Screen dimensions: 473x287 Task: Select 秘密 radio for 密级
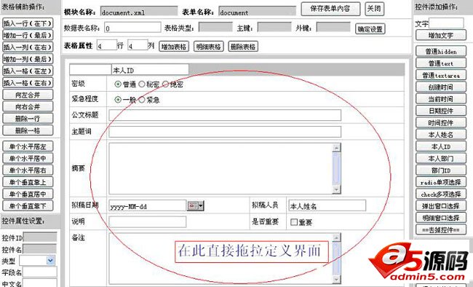(142, 84)
